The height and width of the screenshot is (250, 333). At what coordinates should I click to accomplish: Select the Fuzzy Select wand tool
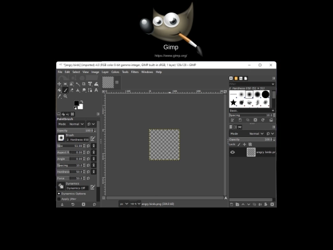[78, 84]
